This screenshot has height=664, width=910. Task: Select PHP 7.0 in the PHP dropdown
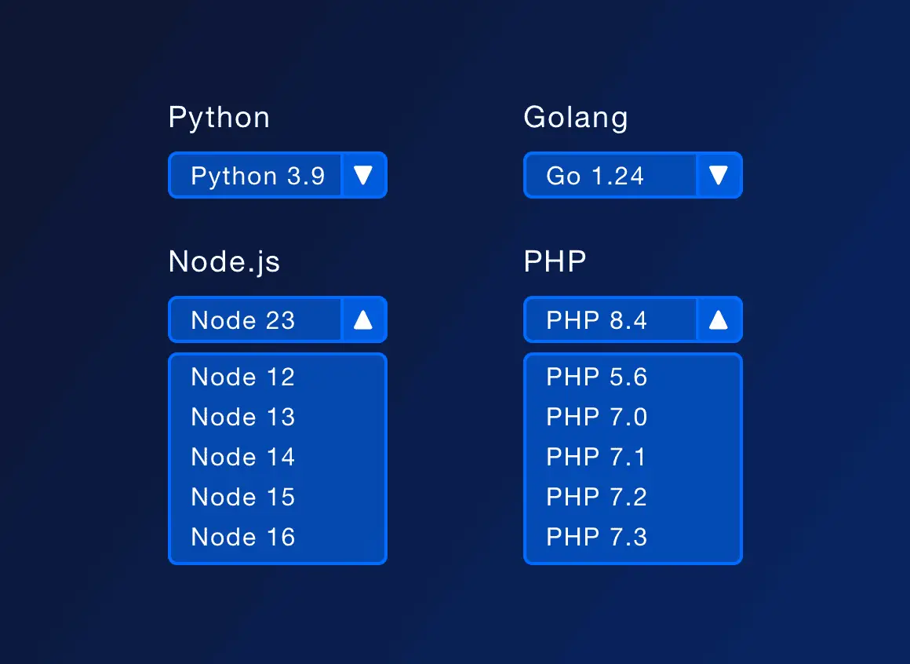(x=595, y=418)
